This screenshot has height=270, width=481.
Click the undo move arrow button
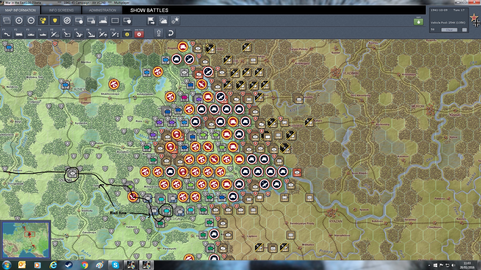point(171,33)
